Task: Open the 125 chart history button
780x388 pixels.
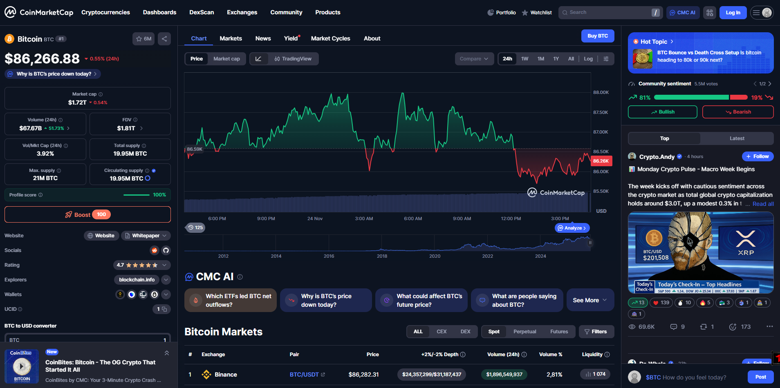Action: [195, 227]
